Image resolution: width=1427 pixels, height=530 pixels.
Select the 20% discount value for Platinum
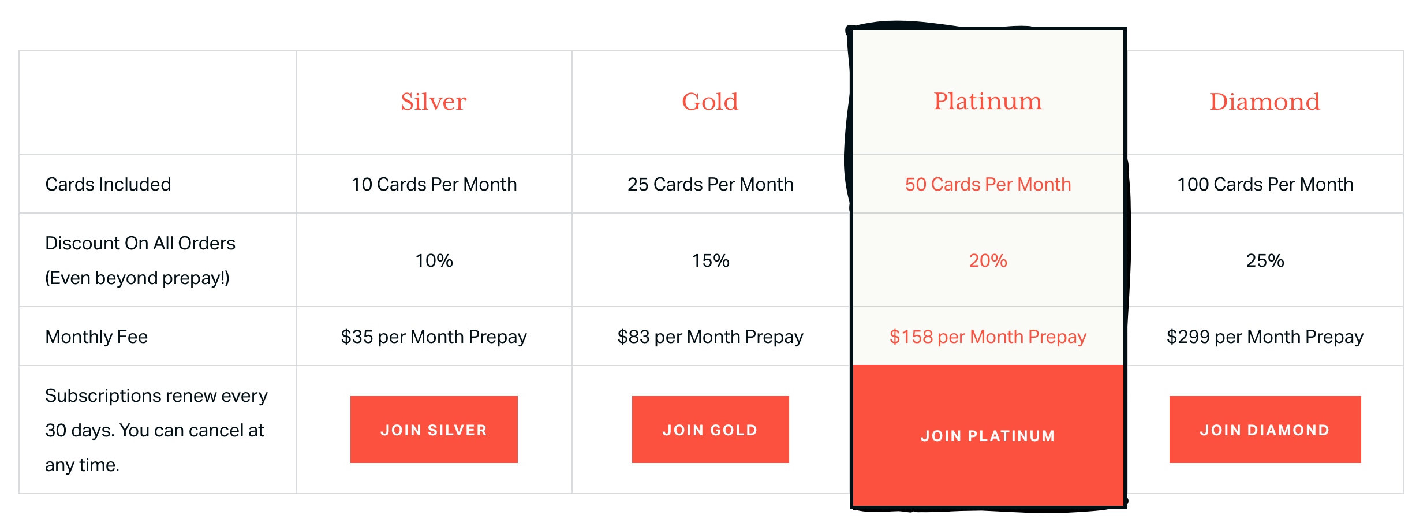pyautogui.click(x=988, y=260)
